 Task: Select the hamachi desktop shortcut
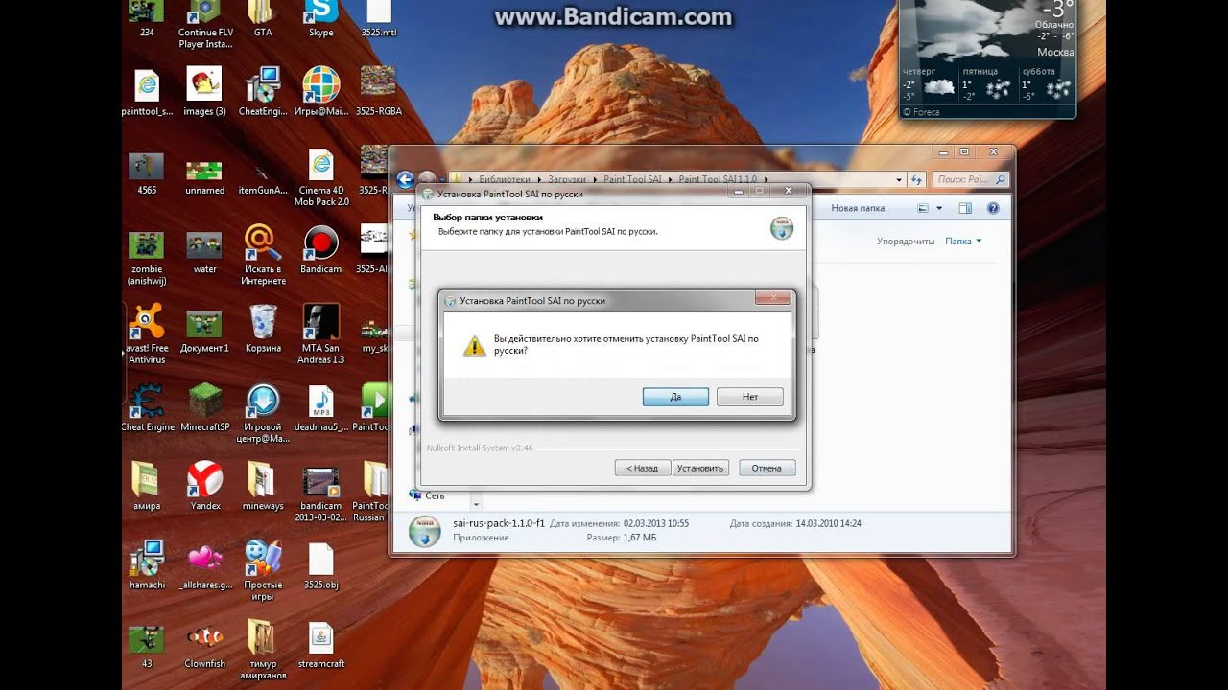(147, 564)
